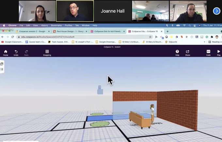Viewport: 222px width, 142px height.
Task: Switch to Cospaces session 2 Google tab
Action: 33,32
